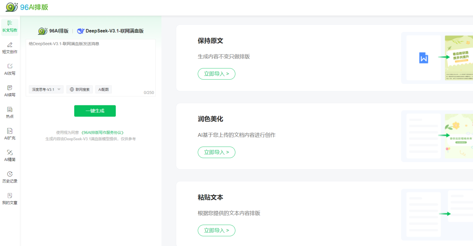The width and height of the screenshot is (473, 246).
Task: Click 立即导入 under 润色美化
Action: [x=217, y=152]
